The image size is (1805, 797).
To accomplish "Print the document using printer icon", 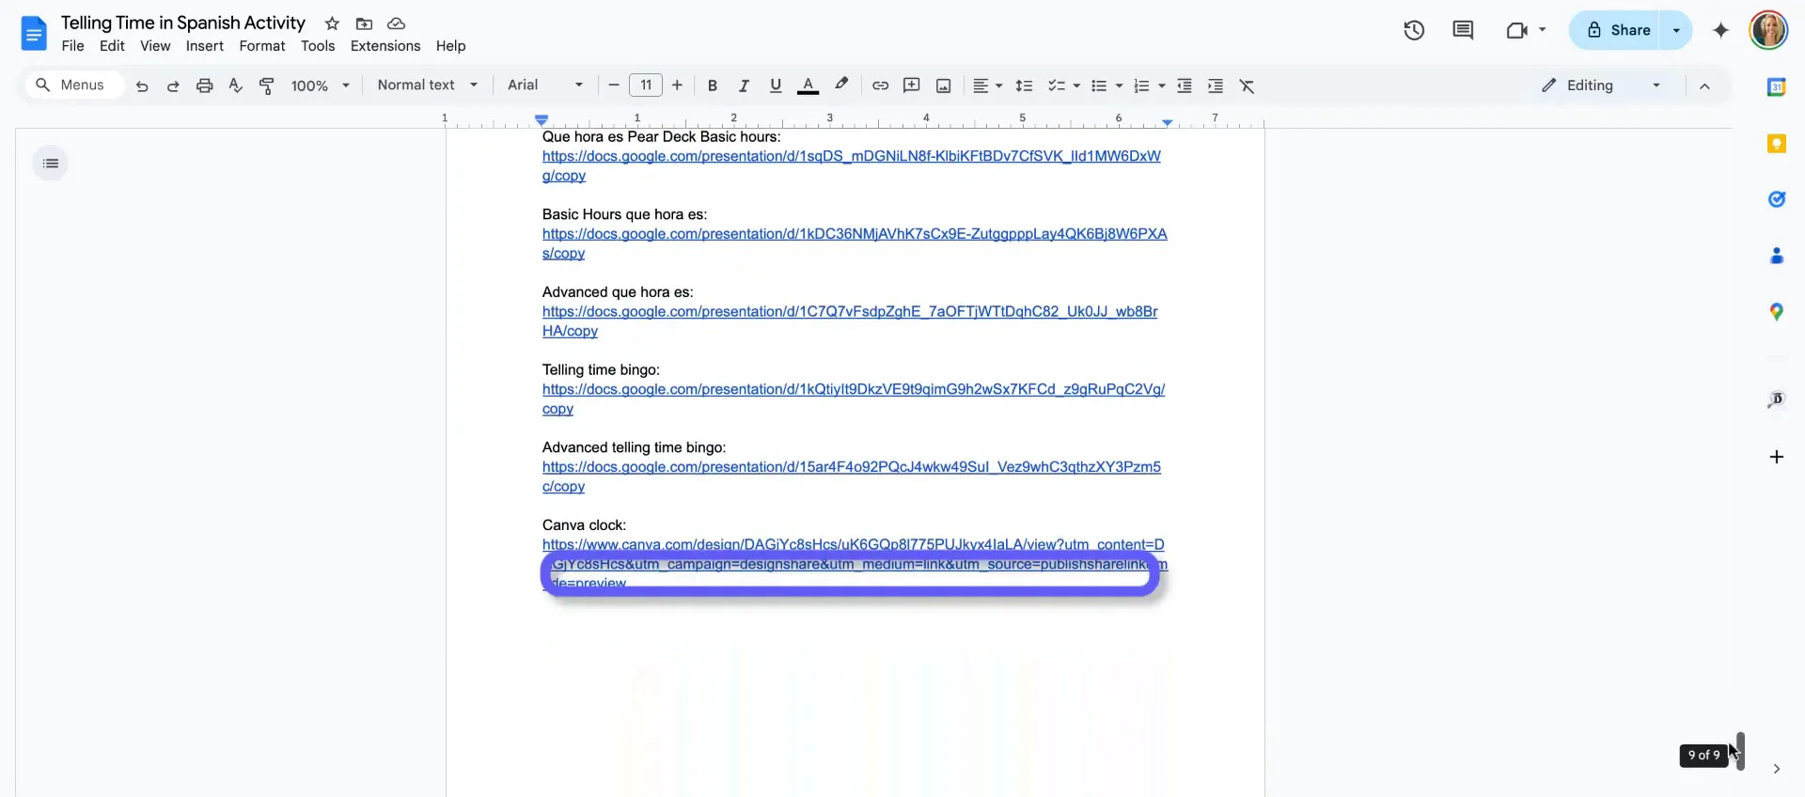I will coord(204,86).
